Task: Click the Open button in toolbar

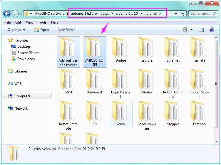Action: 41,30
